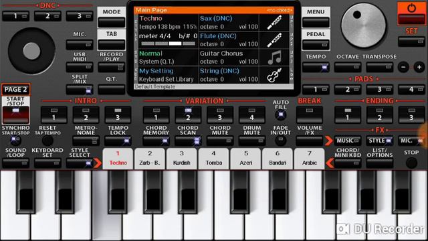The width and height of the screenshot is (428, 241).
Task: Toggle SYNCHRO START/STOP
Action: pos(15,141)
